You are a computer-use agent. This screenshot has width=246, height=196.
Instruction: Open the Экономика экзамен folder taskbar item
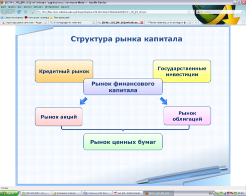click(66, 193)
